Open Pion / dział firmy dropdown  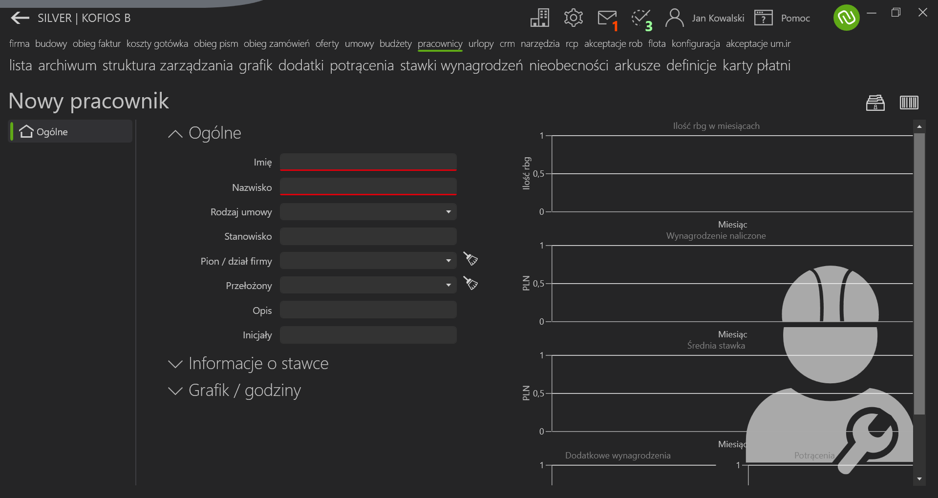(x=368, y=261)
